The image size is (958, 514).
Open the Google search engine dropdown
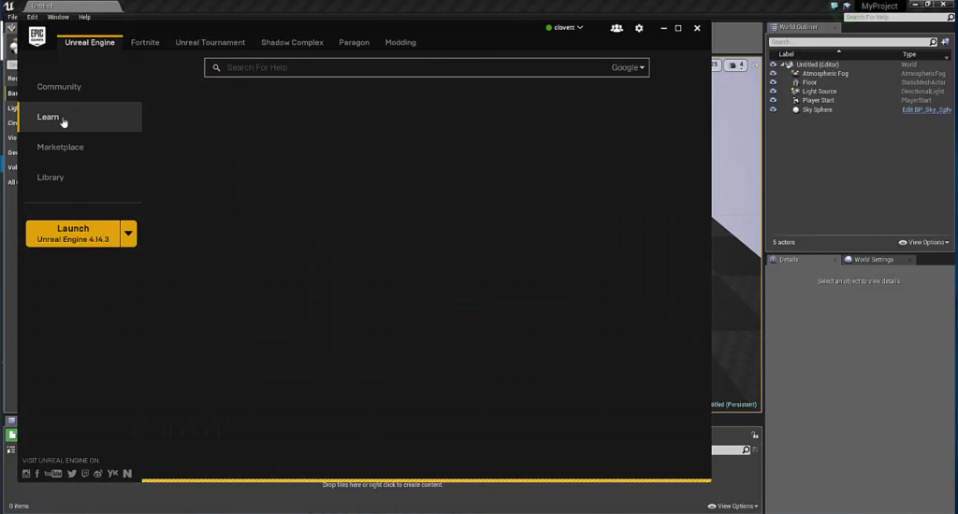[629, 67]
